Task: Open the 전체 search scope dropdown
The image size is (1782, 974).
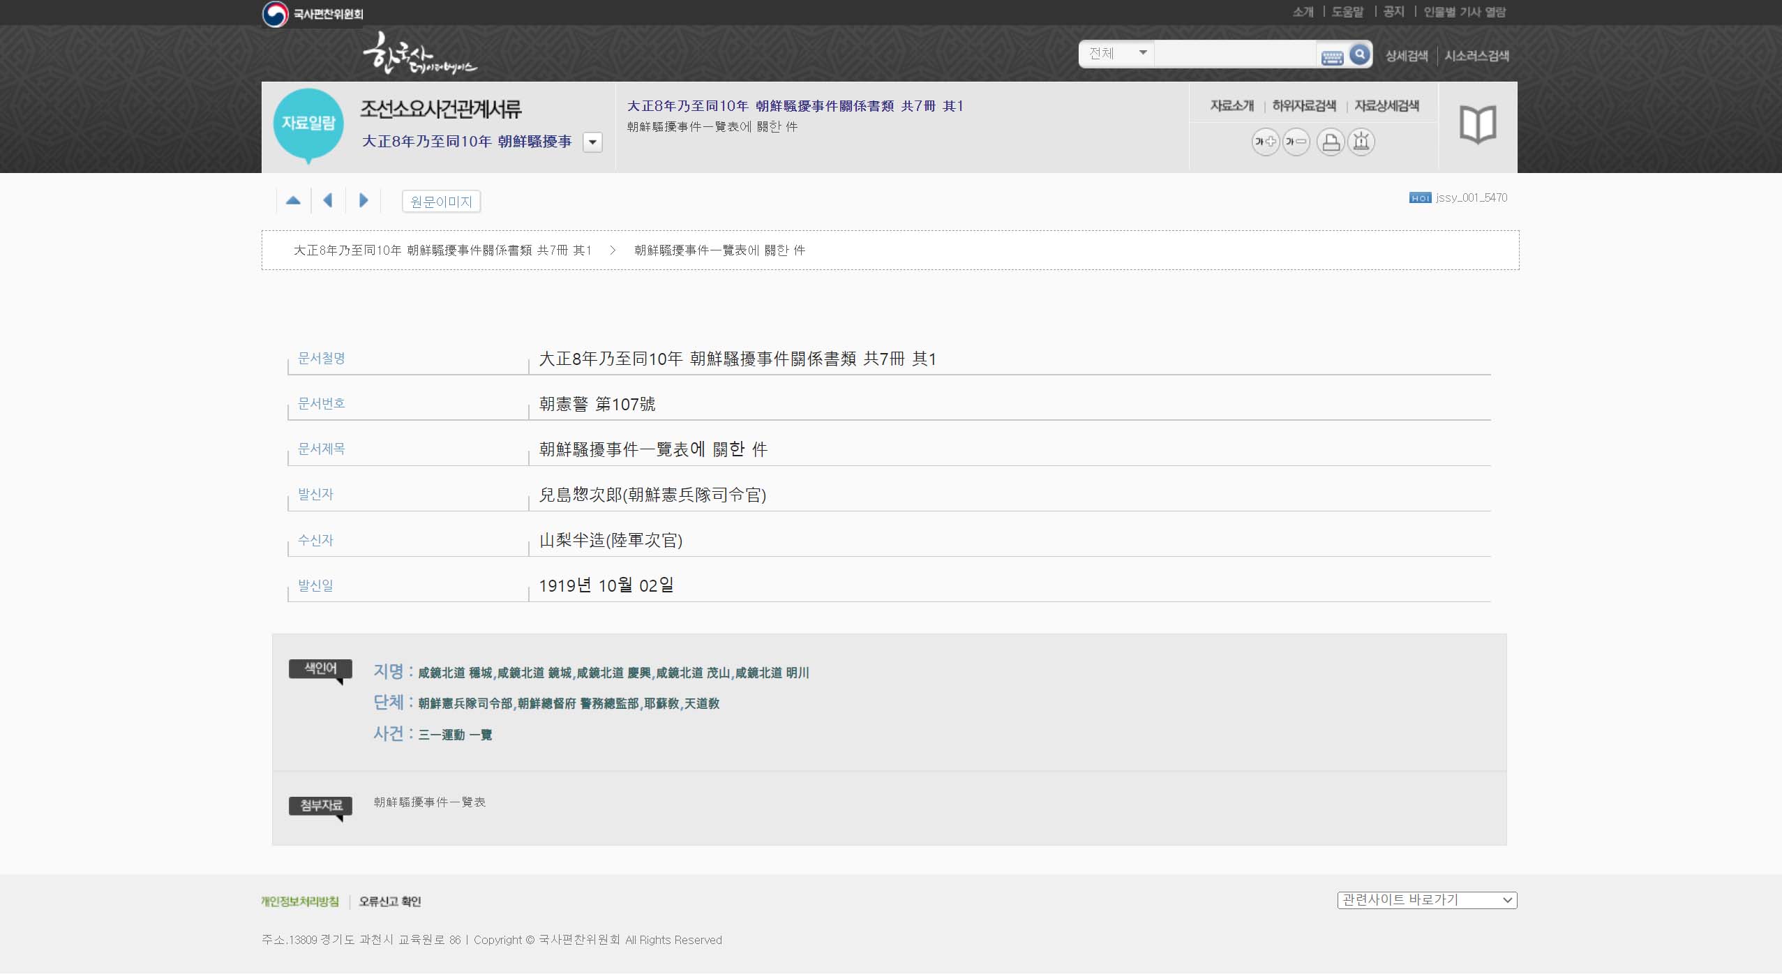Action: coord(1117,54)
